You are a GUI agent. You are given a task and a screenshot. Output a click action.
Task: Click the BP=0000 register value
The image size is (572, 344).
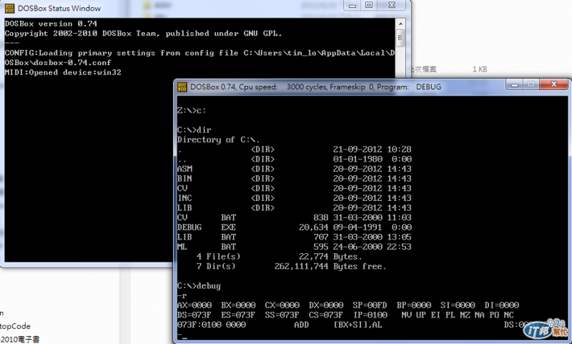point(414,305)
